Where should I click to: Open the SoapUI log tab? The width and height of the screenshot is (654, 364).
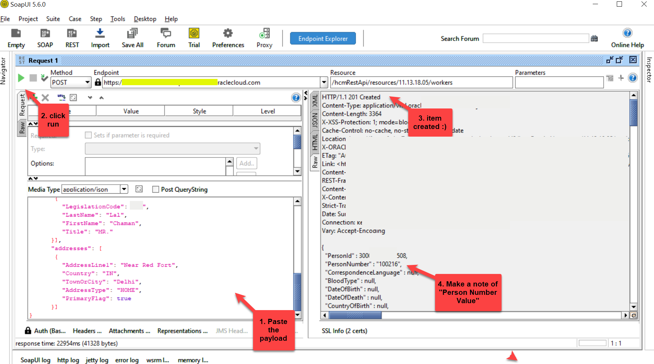click(x=35, y=360)
